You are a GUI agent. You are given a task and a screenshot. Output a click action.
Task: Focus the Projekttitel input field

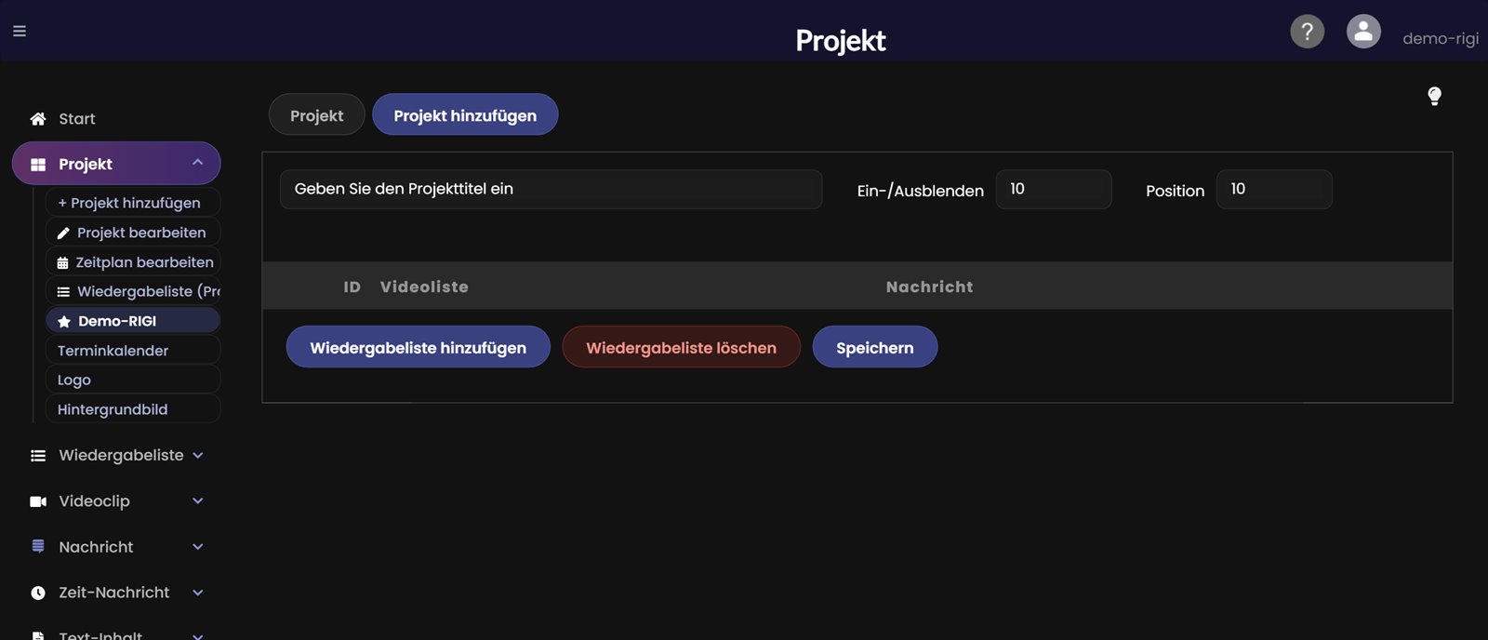pos(551,189)
